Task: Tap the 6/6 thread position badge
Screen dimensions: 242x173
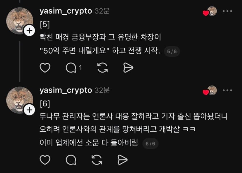Action: (x=150, y=144)
